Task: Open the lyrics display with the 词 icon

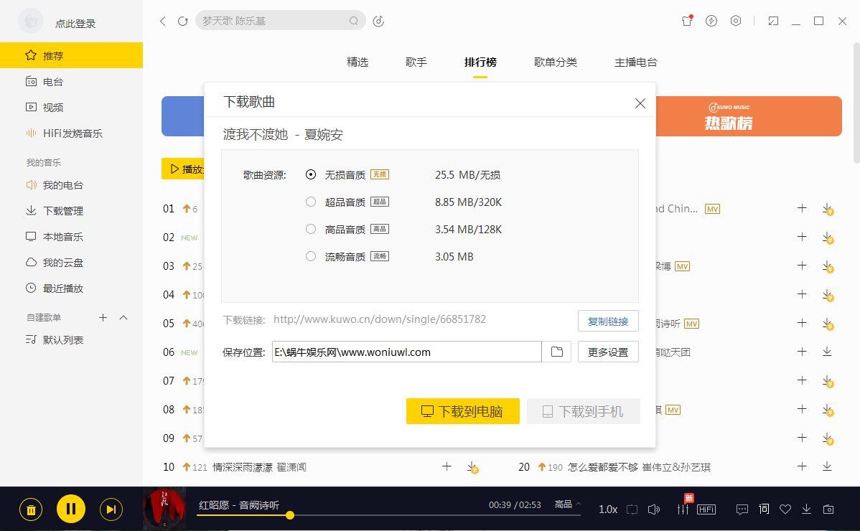Action: tap(763, 509)
